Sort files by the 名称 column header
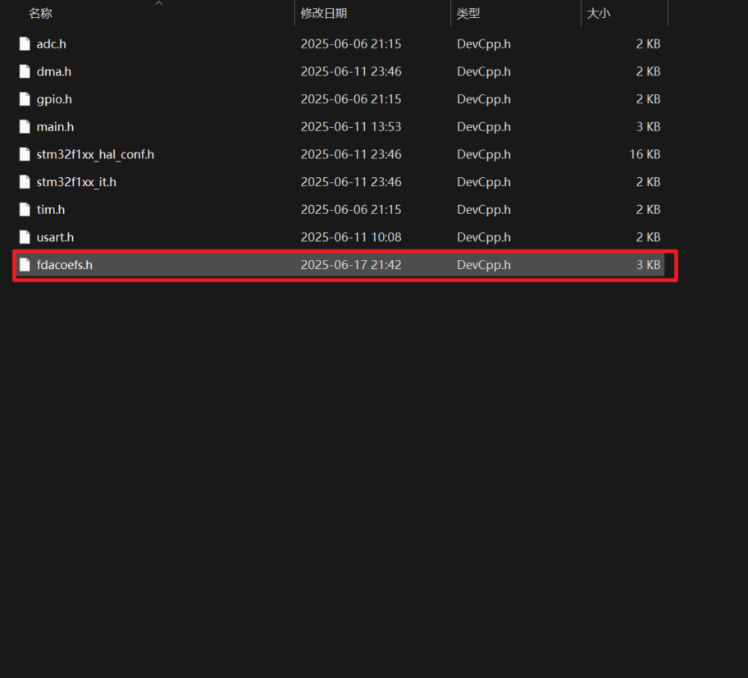This screenshot has width=748, height=678. point(40,13)
